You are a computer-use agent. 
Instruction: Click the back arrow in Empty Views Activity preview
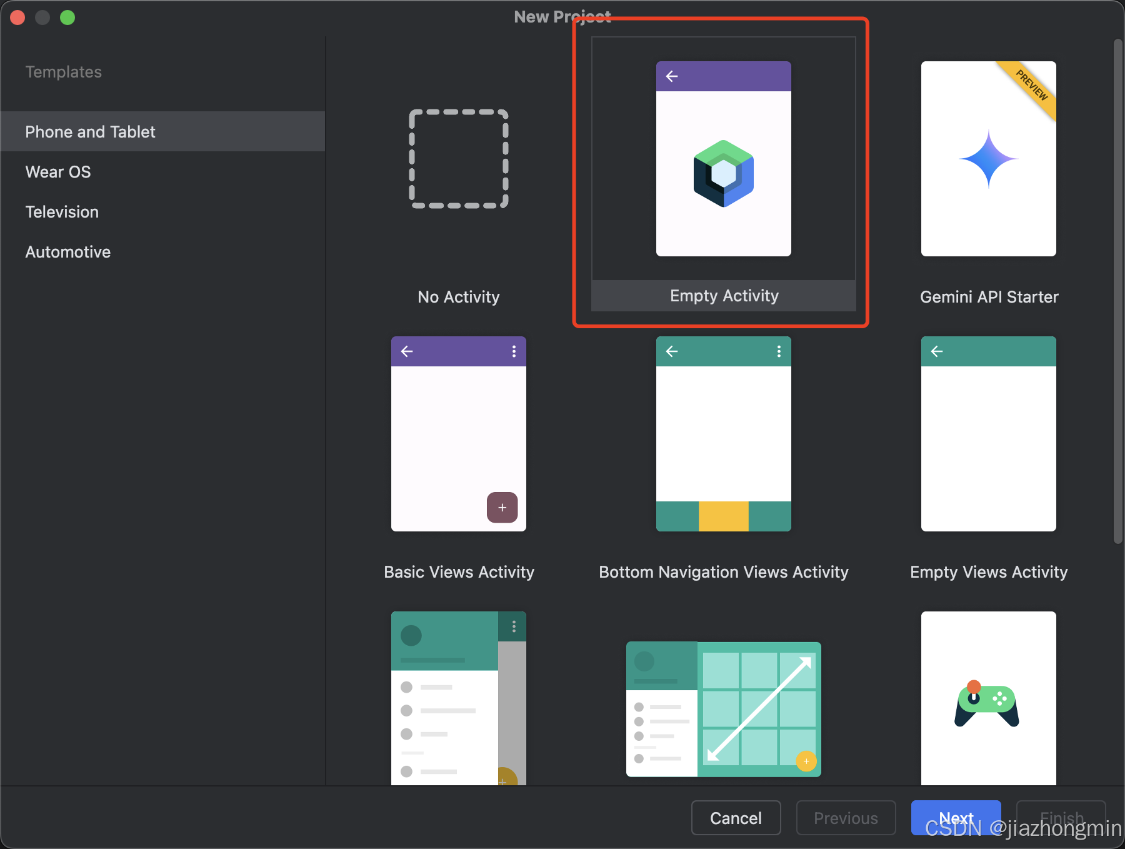(x=936, y=351)
